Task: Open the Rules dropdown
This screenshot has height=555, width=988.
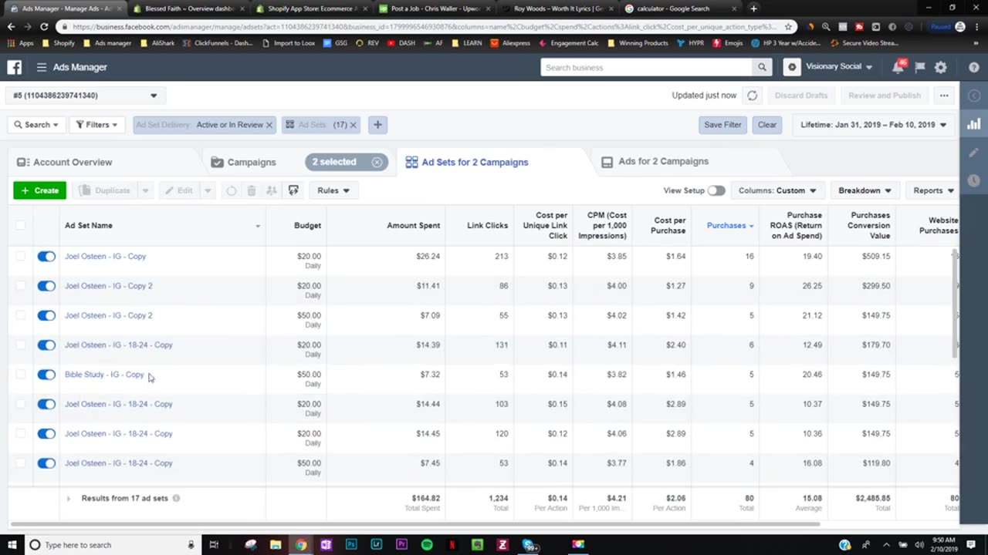Action: [x=333, y=190]
